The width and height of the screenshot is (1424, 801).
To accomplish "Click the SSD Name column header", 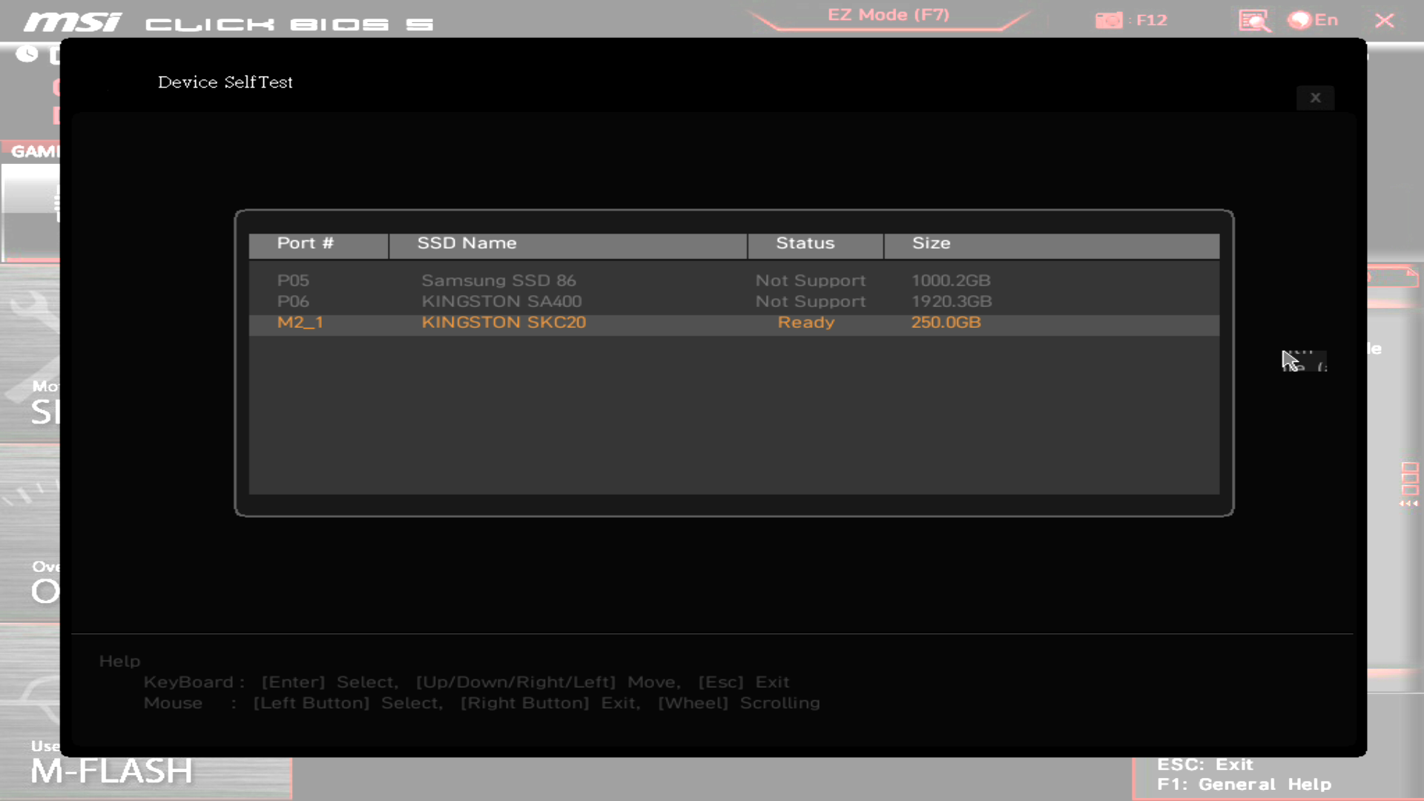I will [467, 243].
